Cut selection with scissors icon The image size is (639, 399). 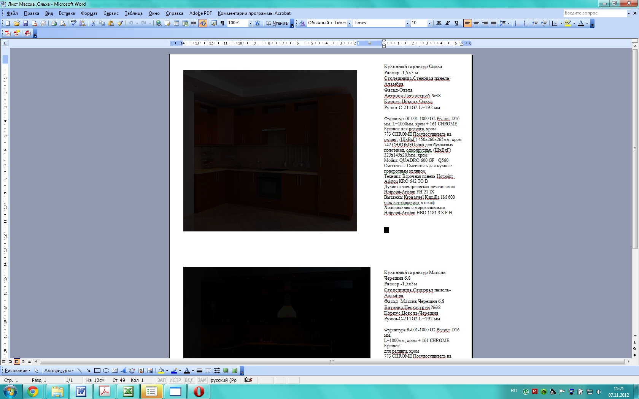click(93, 23)
